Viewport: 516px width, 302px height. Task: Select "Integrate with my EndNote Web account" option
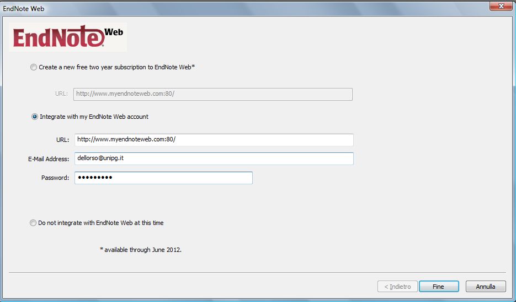pos(35,117)
